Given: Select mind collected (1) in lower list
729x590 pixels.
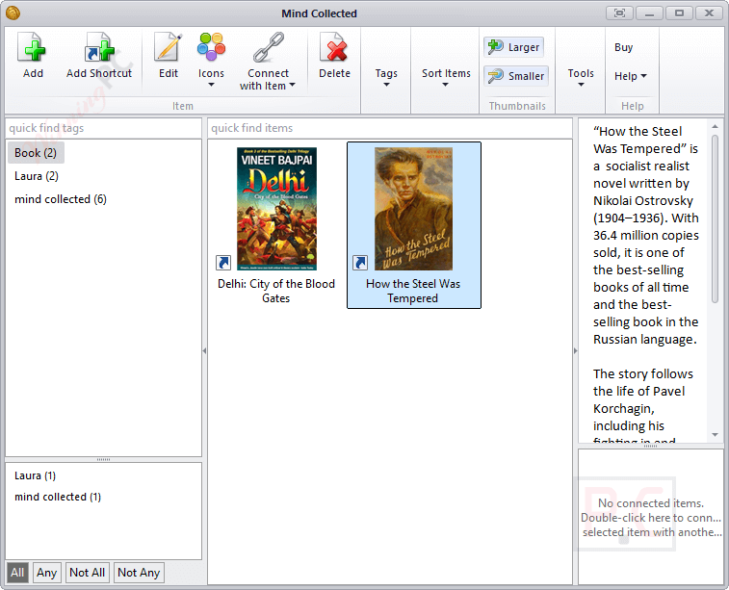Looking at the screenshot, I should (58, 497).
